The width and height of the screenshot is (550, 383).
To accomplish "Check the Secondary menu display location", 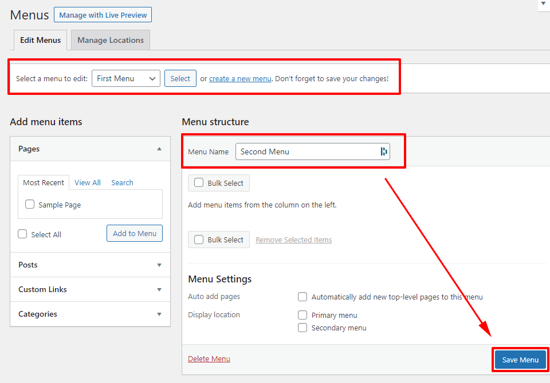I will coord(302,328).
